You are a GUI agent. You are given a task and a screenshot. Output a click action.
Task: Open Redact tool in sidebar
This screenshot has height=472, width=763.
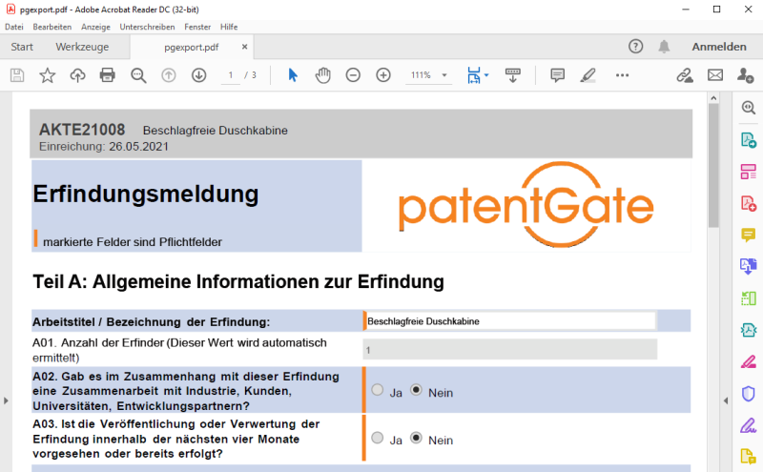pos(749,361)
